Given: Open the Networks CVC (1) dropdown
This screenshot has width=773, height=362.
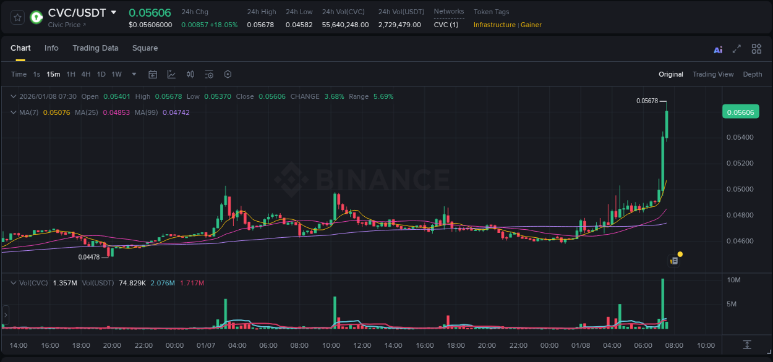Looking at the screenshot, I should pyautogui.click(x=446, y=25).
